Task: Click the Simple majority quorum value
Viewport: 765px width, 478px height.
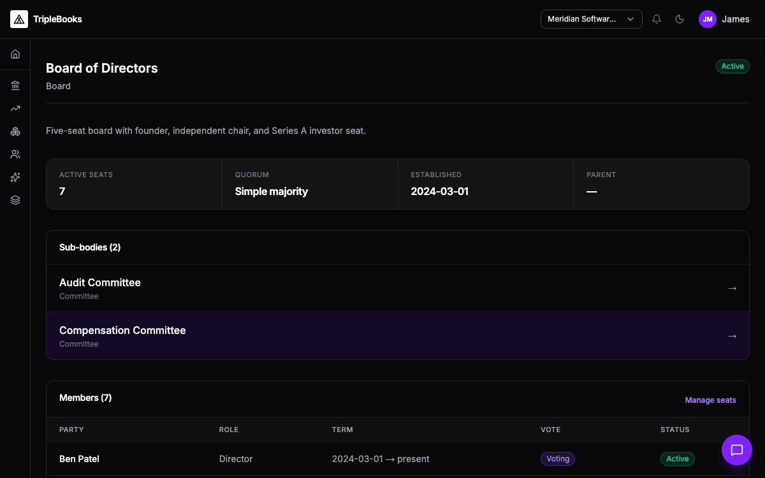Action: click(x=272, y=191)
